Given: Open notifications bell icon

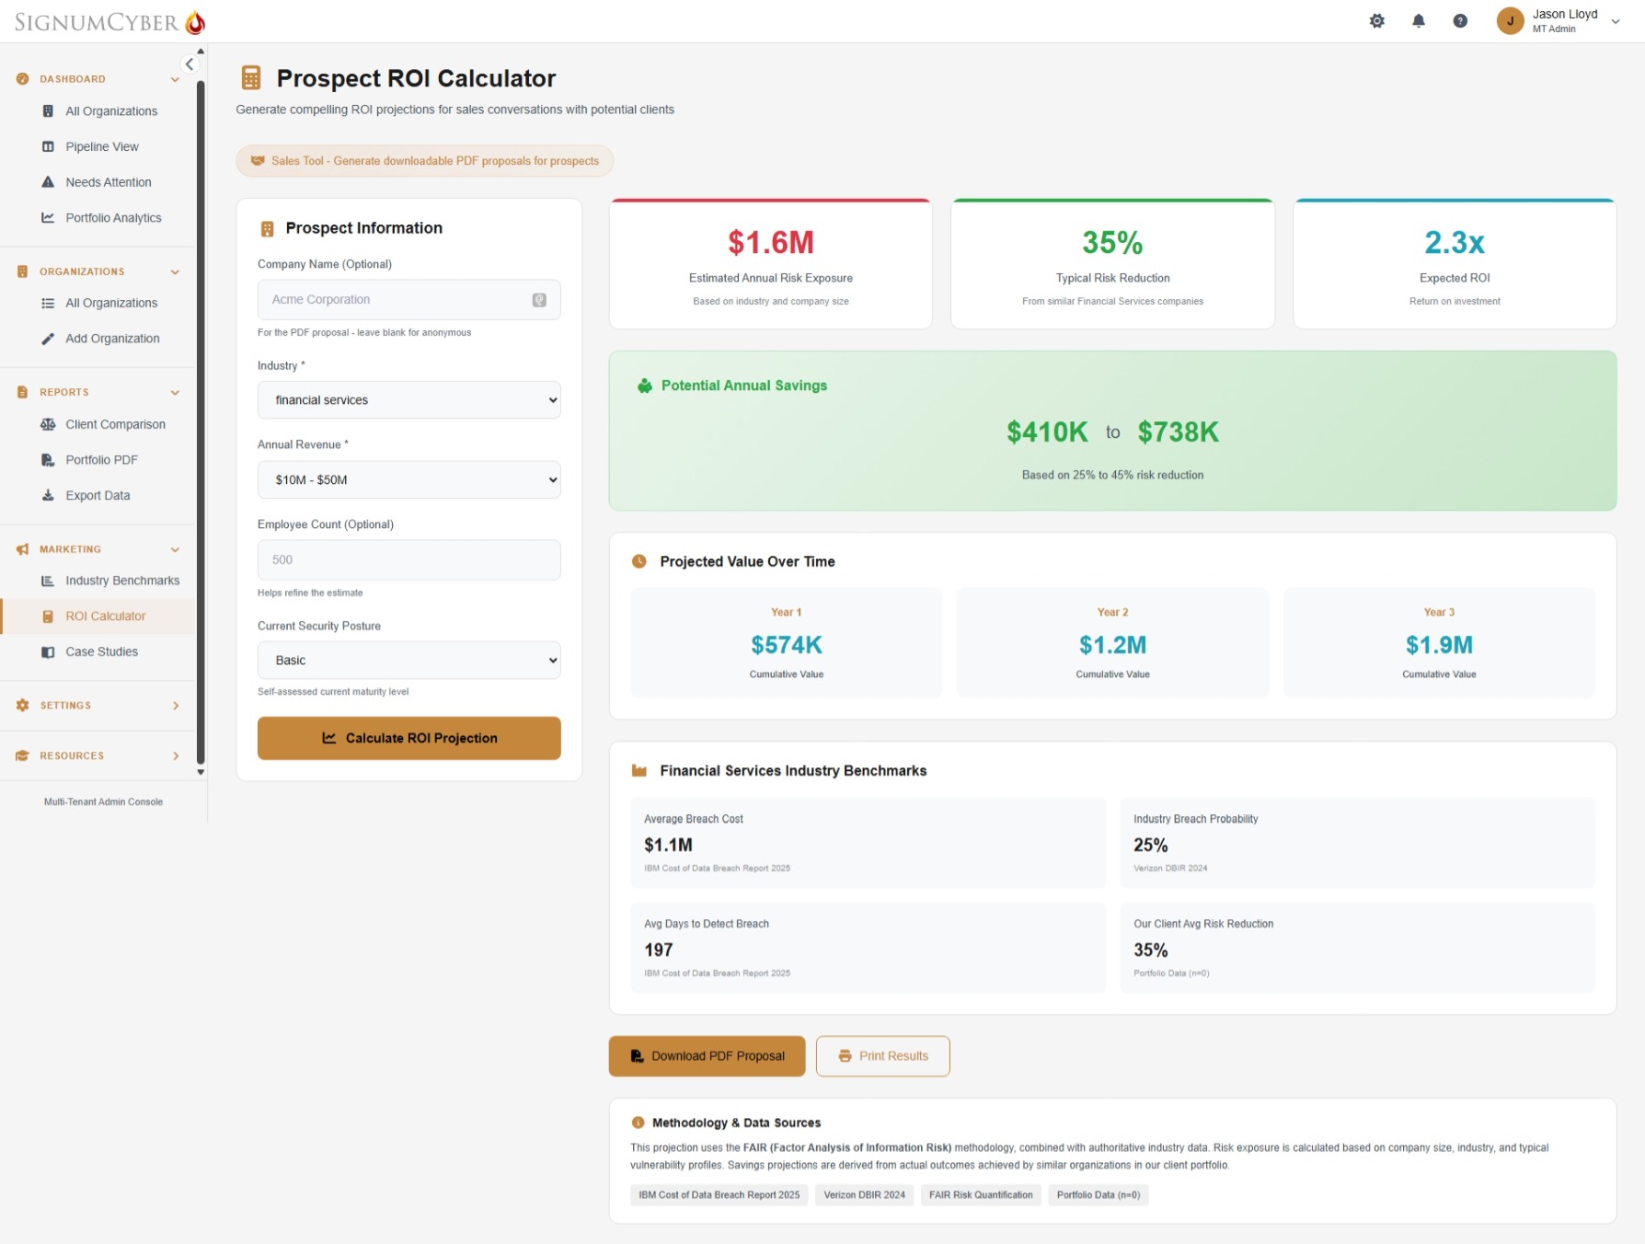Looking at the screenshot, I should [1419, 20].
